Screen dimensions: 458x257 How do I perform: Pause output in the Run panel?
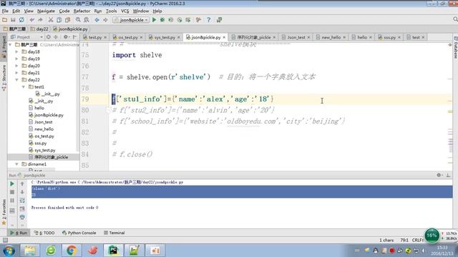(12, 201)
